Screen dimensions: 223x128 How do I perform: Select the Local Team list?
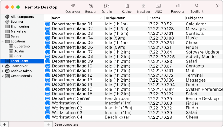point(22,61)
